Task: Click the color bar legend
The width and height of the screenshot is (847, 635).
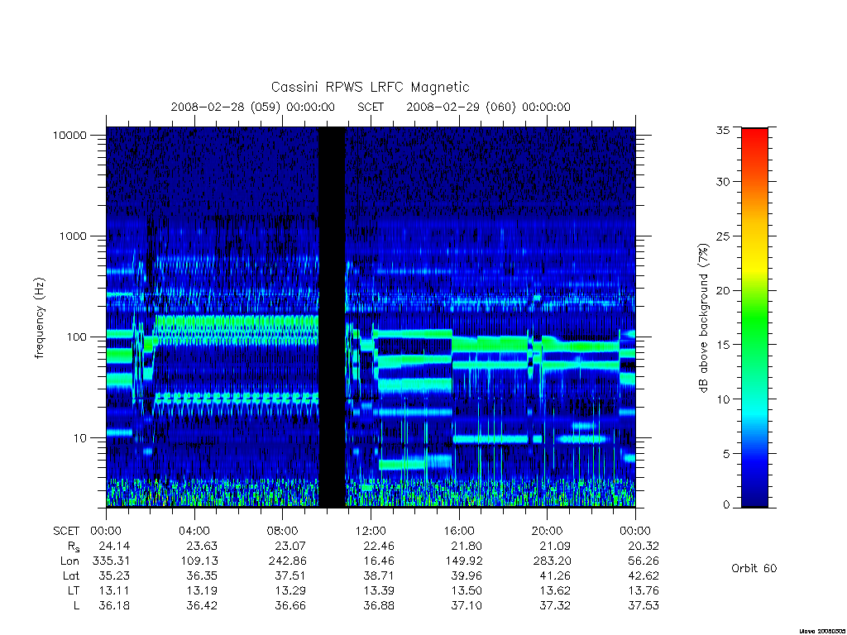Action: coord(754,317)
